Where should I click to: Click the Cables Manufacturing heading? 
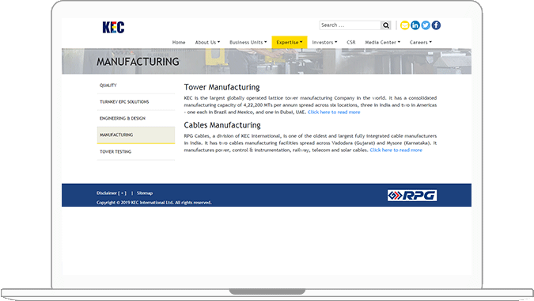click(222, 125)
